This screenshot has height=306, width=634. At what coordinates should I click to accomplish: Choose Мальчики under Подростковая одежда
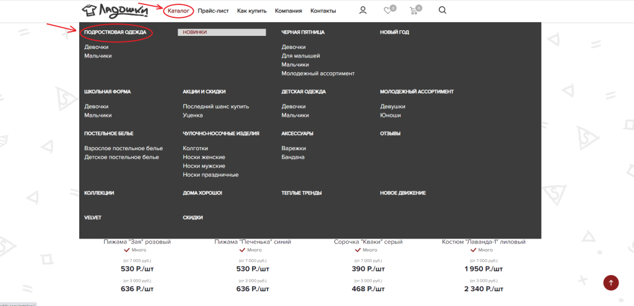[98, 56]
